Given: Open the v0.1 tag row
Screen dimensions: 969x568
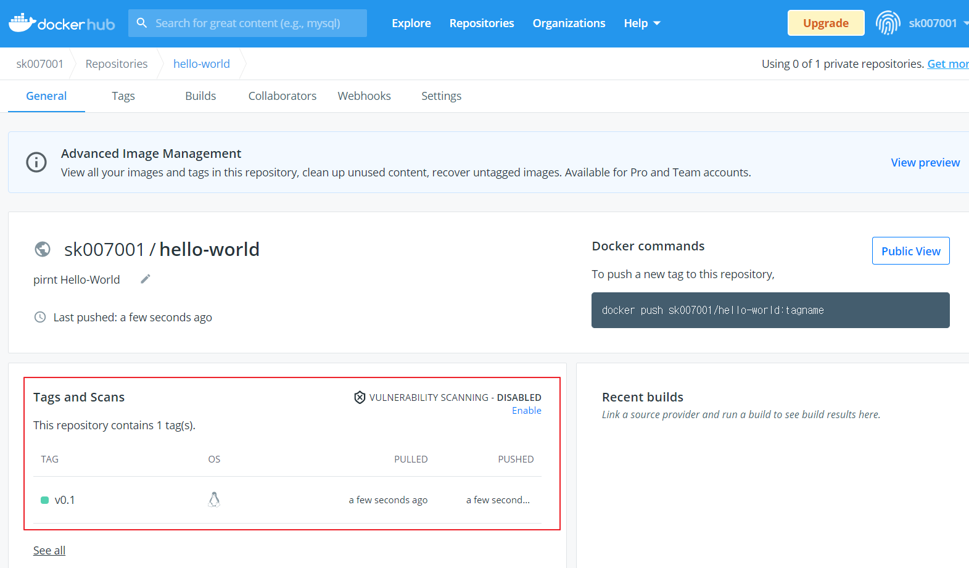Looking at the screenshot, I should coord(287,500).
